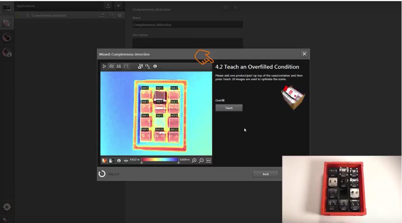402x223 pixels.
Task: Click the zoom out magnifier icon
Action: point(201,161)
